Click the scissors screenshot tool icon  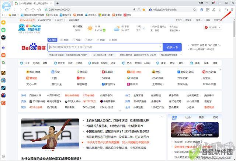click(x=214, y=10)
